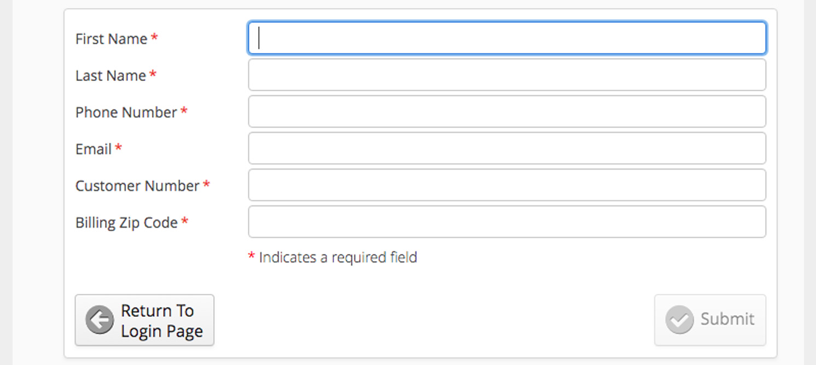This screenshot has height=365, width=816.
Task: Activate the Email input field
Action: (x=507, y=148)
